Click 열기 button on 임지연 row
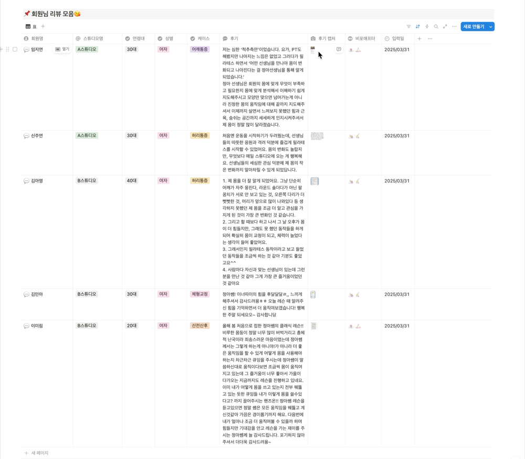Screen dimensions: 525x459 click(62, 49)
